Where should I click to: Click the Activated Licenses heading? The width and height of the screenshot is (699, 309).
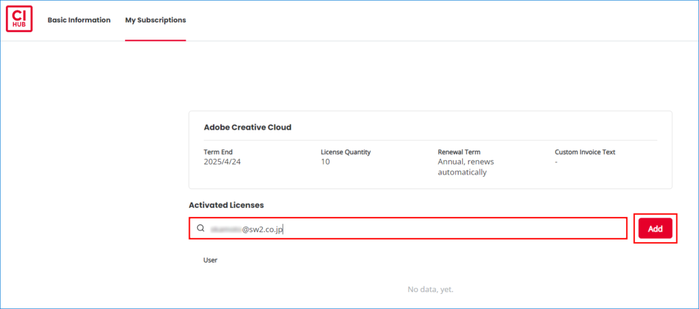tap(227, 205)
